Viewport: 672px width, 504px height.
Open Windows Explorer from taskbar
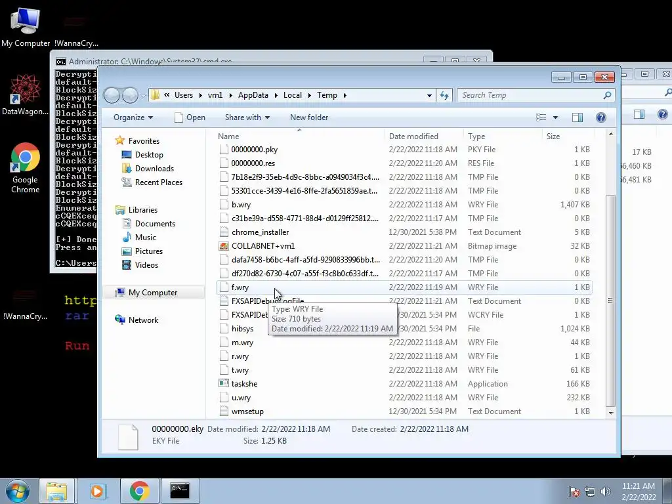pyautogui.click(x=56, y=491)
